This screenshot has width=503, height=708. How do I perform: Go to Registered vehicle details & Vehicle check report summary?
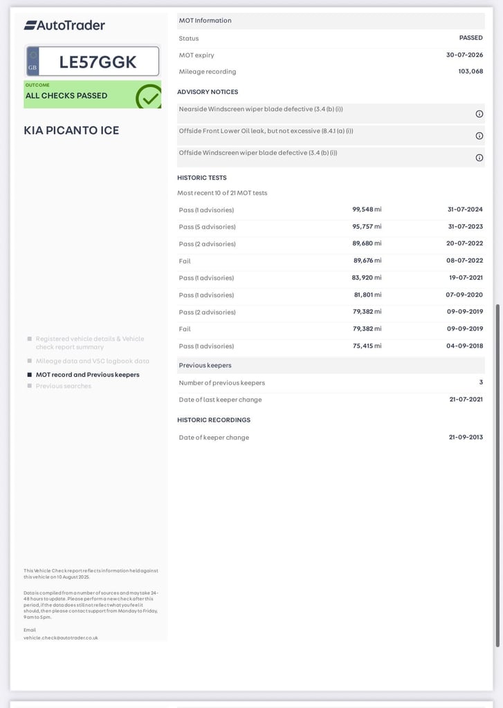point(90,343)
